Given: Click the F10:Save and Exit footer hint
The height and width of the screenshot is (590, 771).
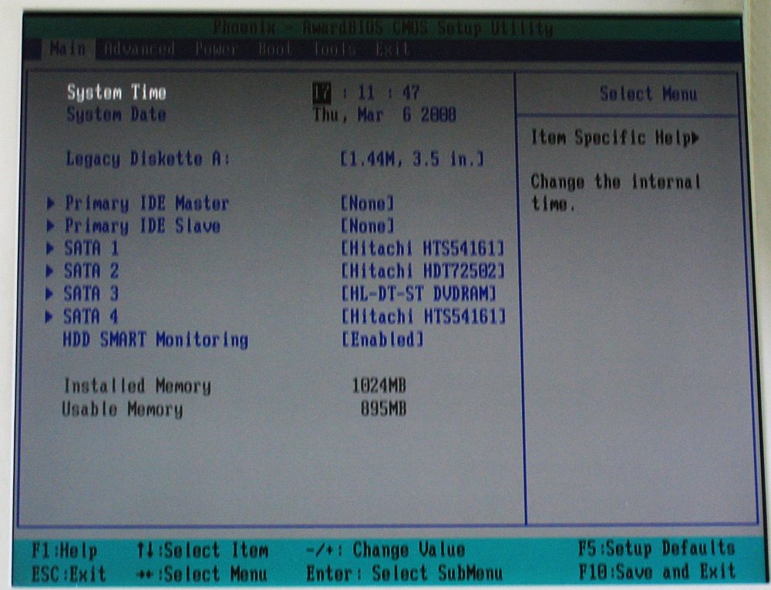Looking at the screenshot, I should (x=657, y=571).
